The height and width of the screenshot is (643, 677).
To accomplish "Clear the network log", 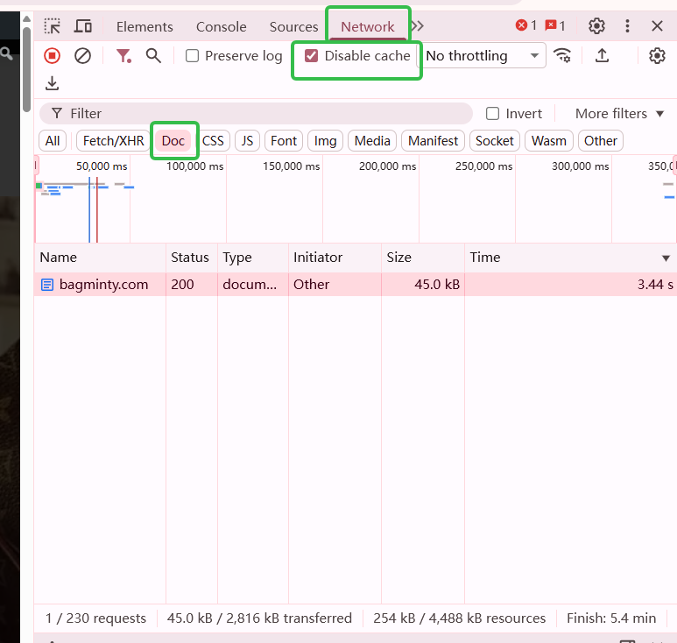I will 82,56.
